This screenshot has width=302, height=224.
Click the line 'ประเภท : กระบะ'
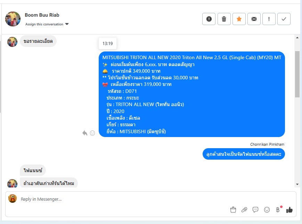(123, 98)
